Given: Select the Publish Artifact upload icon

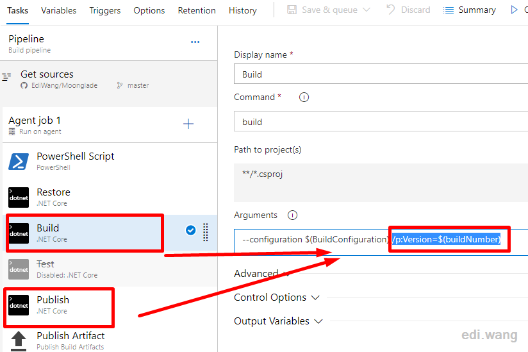Looking at the screenshot, I should pos(19,341).
